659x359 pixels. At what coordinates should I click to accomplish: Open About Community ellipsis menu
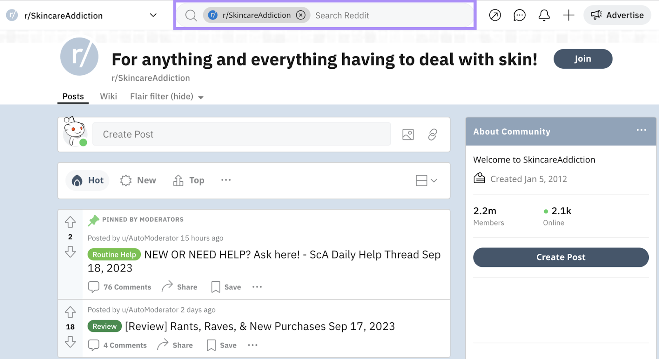[641, 130]
